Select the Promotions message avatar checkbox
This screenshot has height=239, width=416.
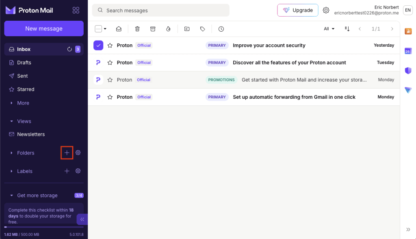click(x=98, y=80)
